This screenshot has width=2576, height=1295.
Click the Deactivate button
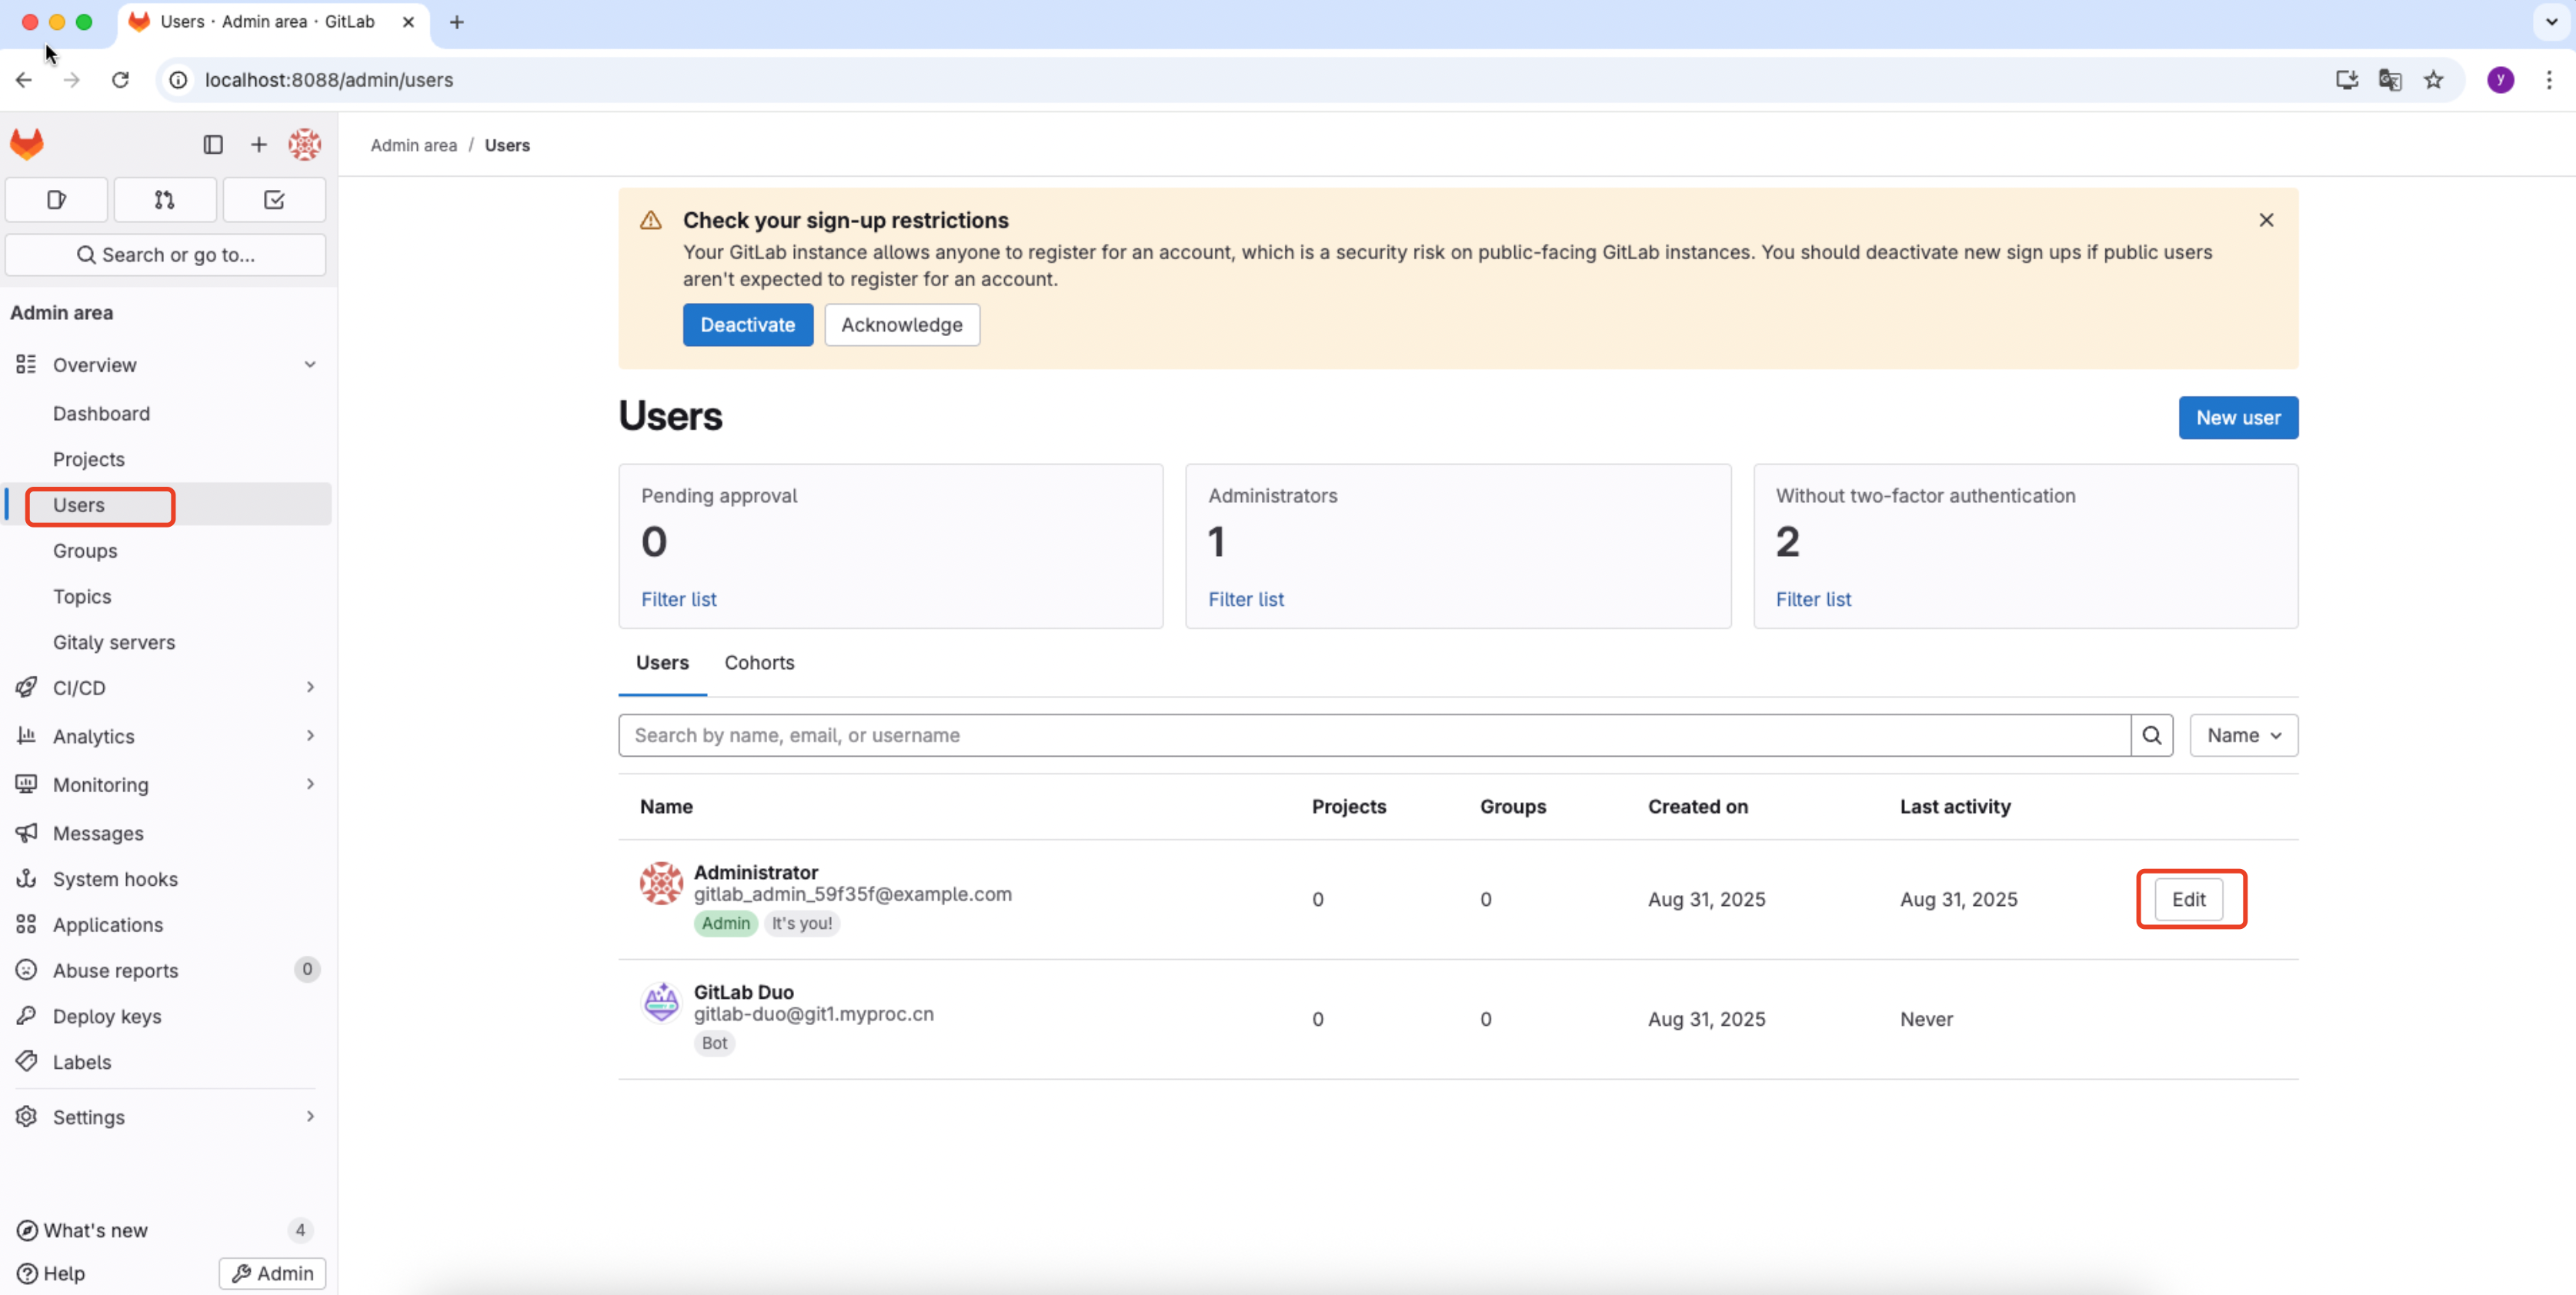747,325
